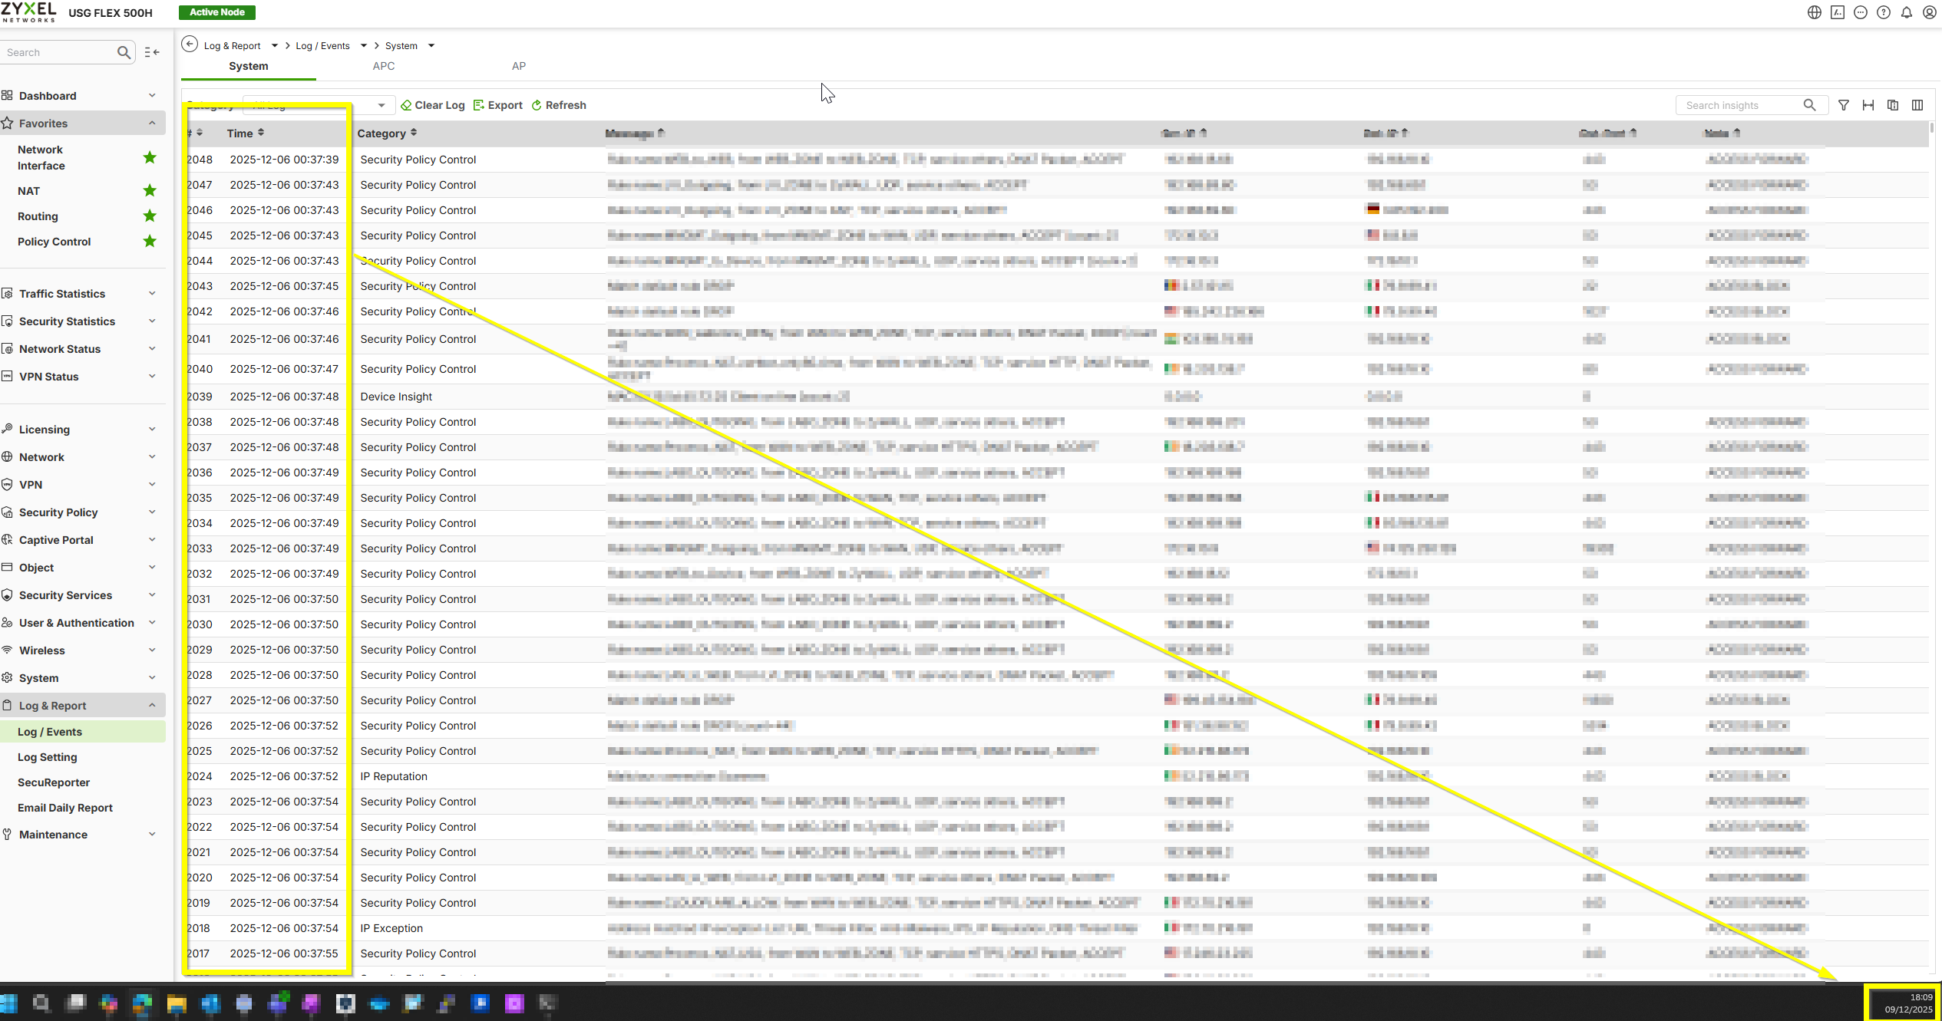Open the CLI console icon

1838,12
